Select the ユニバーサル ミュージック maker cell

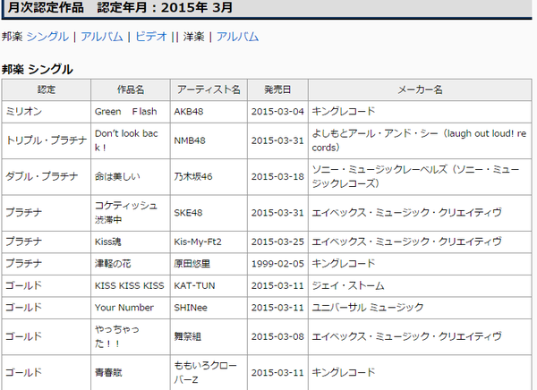click(420, 308)
